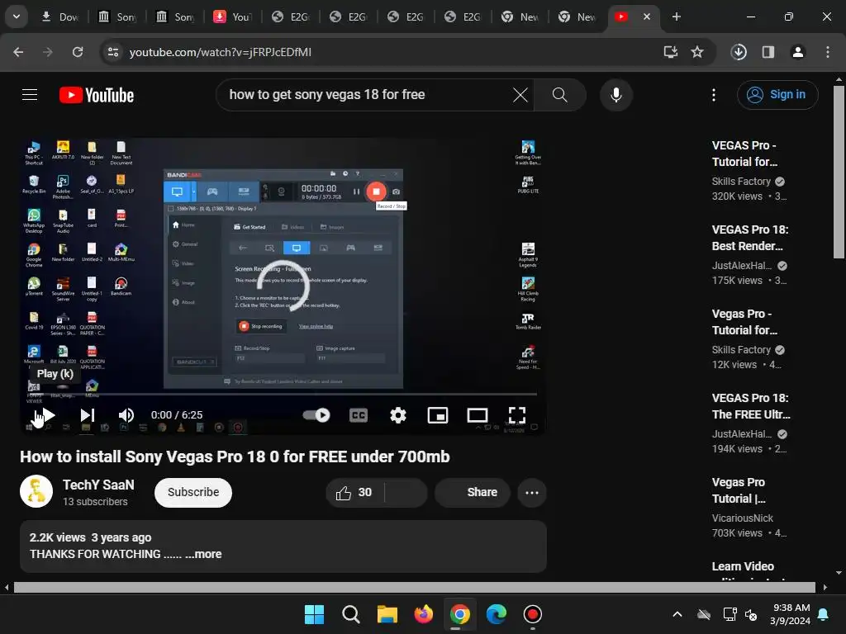Reload the page
Screen dimensions: 846x634
pyautogui.click(x=78, y=52)
